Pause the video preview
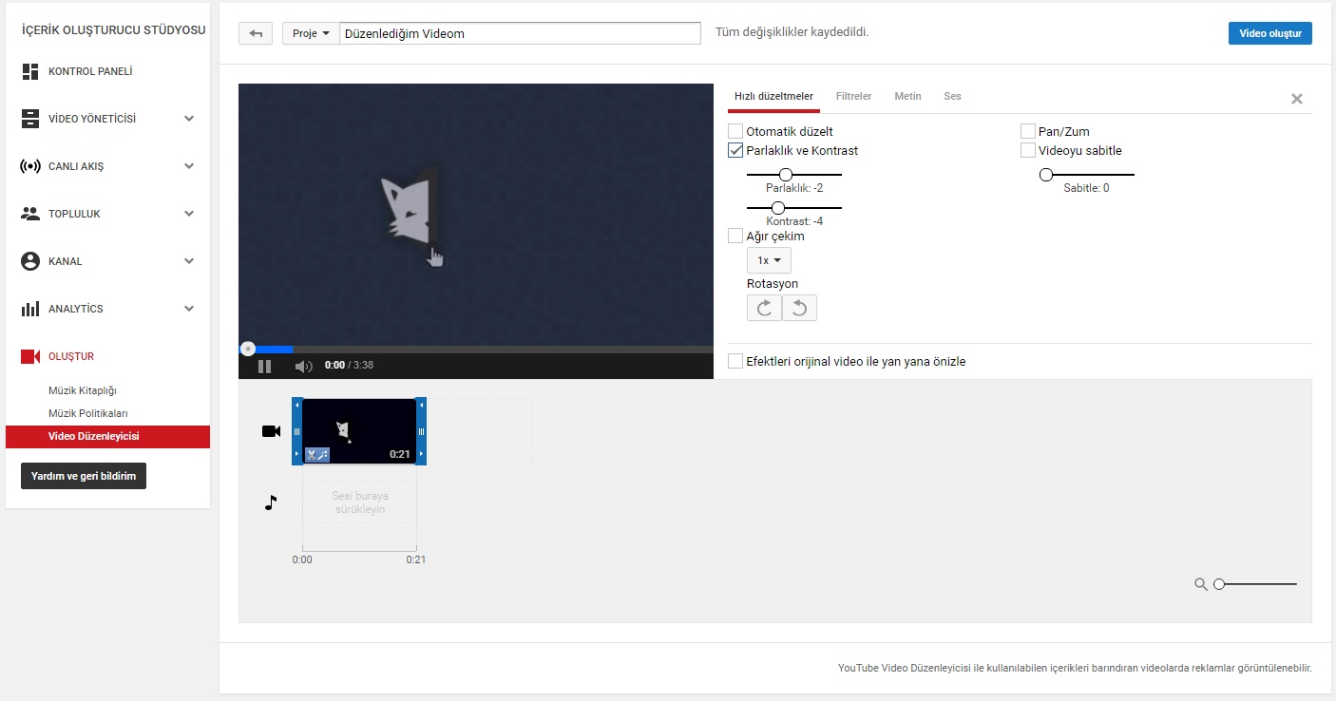Viewport: 1336px width, 701px height. coord(265,366)
